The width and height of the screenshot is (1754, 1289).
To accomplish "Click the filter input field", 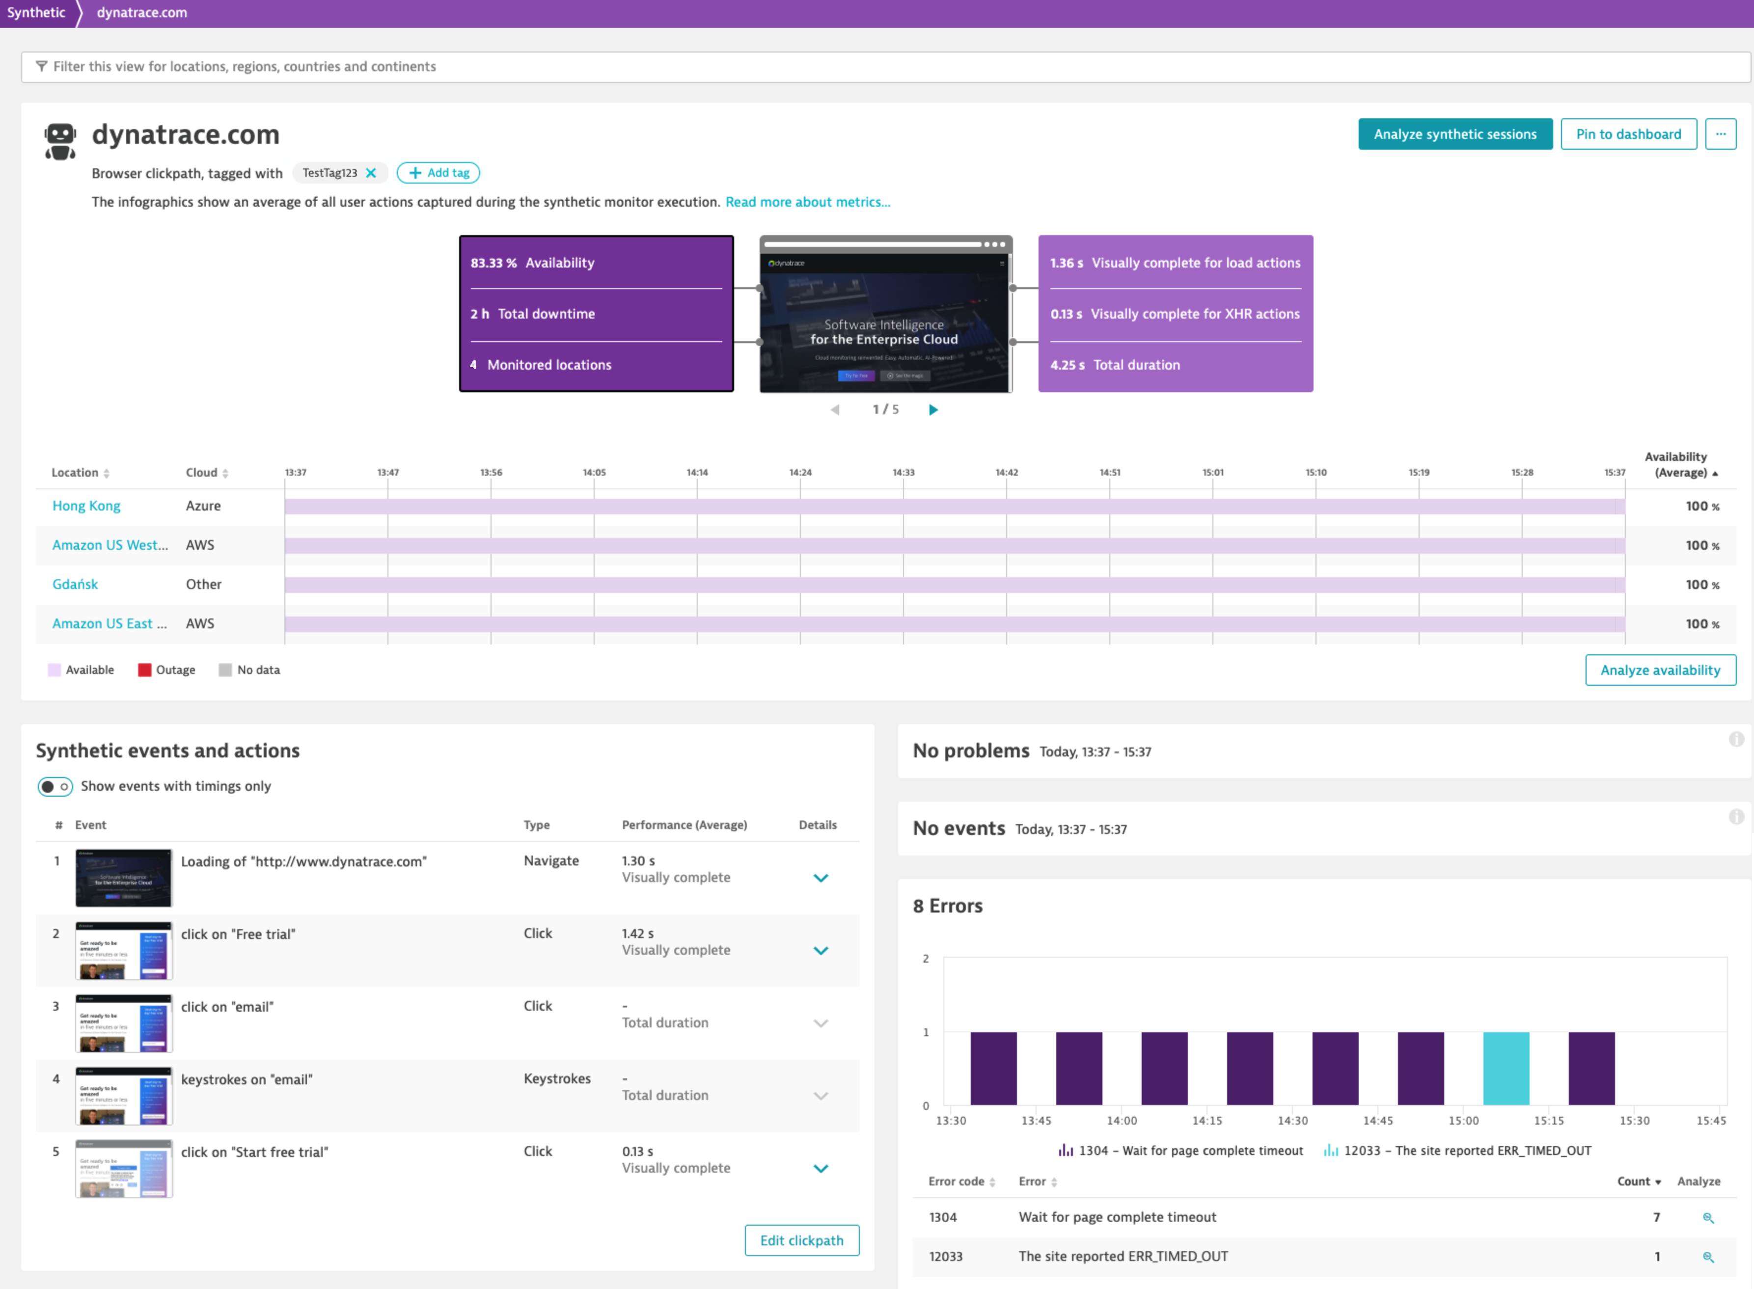I will point(886,67).
